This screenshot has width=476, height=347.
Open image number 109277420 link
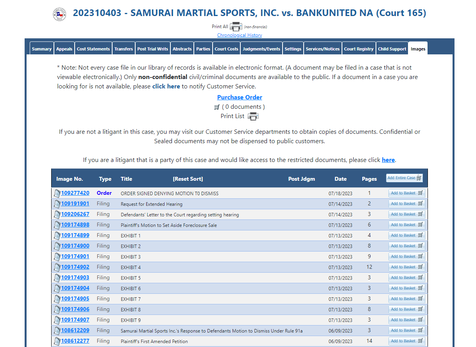(x=75, y=193)
